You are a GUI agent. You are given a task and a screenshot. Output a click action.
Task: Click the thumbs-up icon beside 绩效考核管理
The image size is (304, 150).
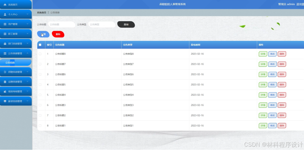point(5,92)
